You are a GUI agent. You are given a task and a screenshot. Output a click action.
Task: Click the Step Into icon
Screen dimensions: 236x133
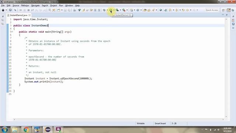click(x=37, y=10)
